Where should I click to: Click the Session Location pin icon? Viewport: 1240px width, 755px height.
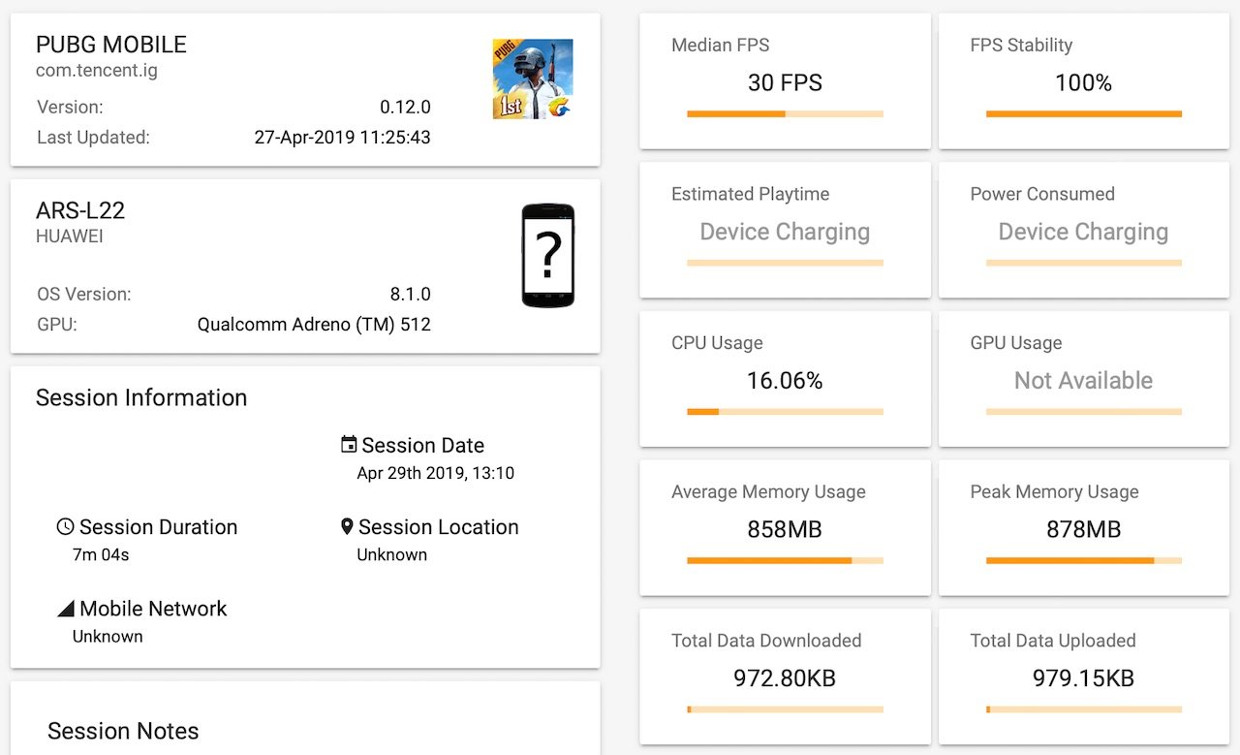click(347, 527)
